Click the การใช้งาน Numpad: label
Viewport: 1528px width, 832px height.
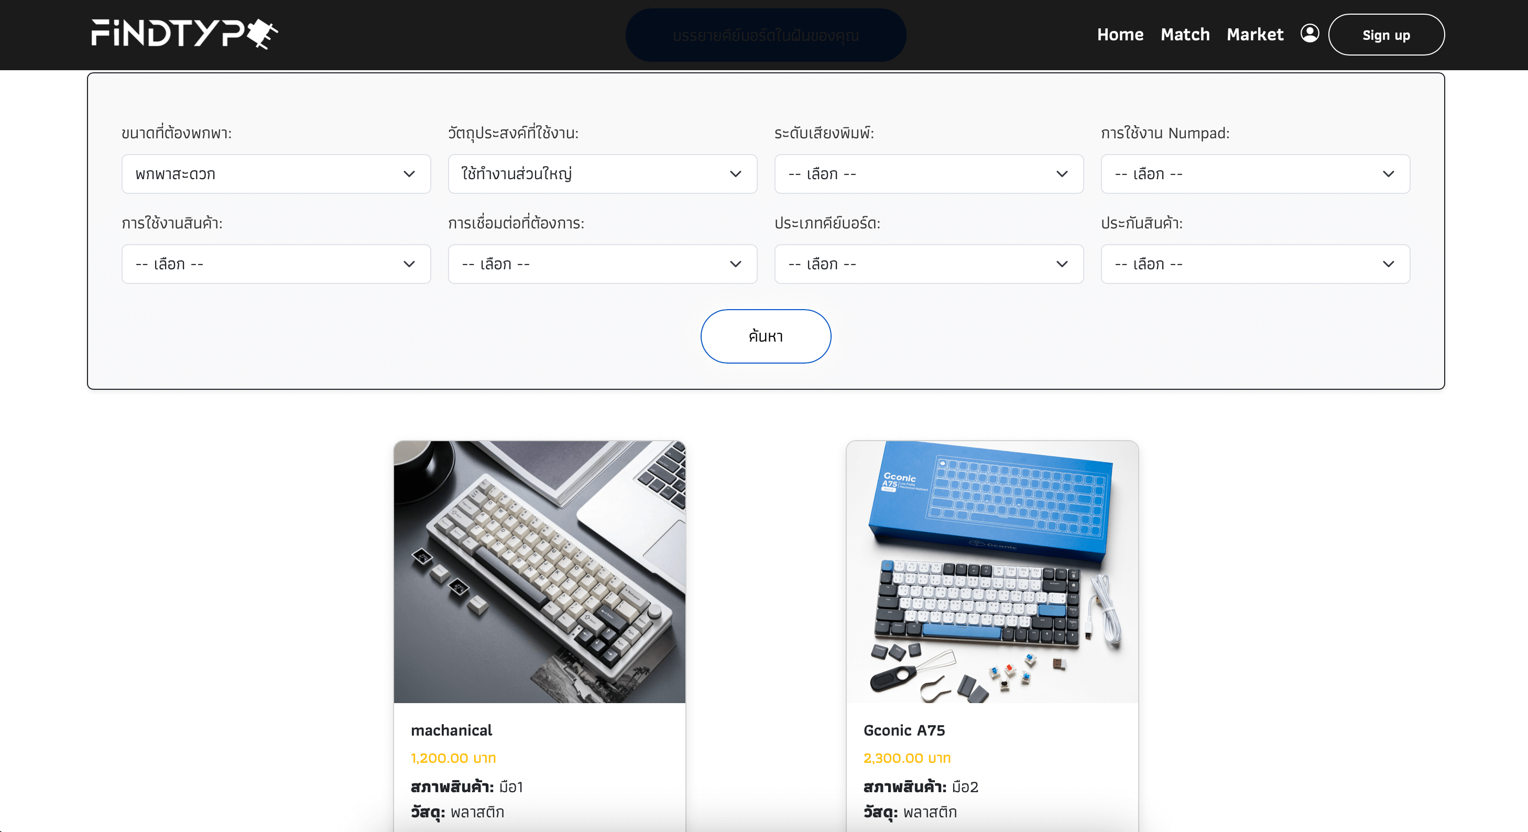click(x=1165, y=133)
